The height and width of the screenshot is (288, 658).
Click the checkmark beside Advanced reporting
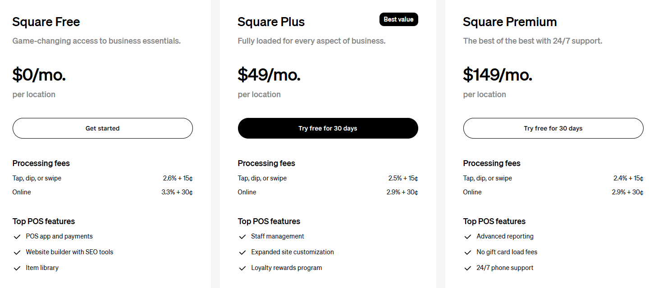(x=468, y=237)
